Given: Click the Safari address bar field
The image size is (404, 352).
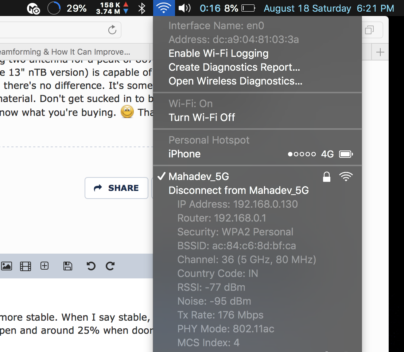Looking at the screenshot, I should (x=60, y=30).
